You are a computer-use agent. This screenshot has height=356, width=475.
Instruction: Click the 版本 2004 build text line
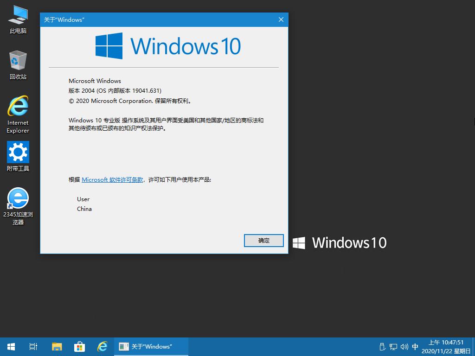coord(115,90)
